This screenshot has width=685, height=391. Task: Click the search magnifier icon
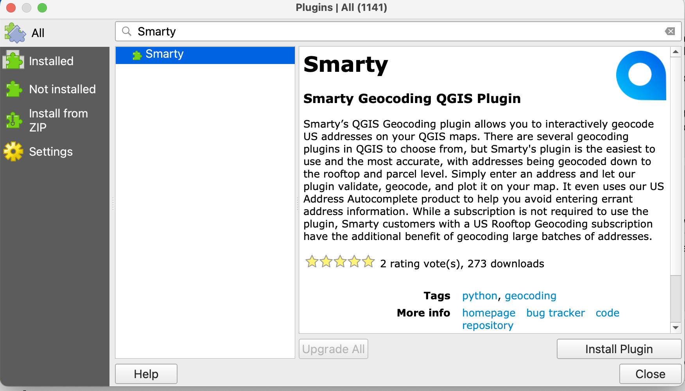pos(126,31)
